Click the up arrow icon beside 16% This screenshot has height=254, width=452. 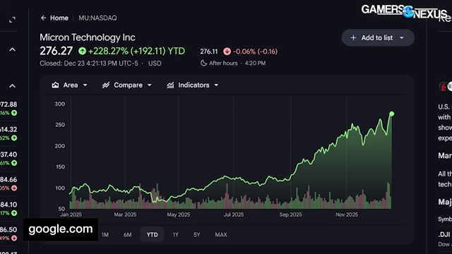(x=14, y=113)
